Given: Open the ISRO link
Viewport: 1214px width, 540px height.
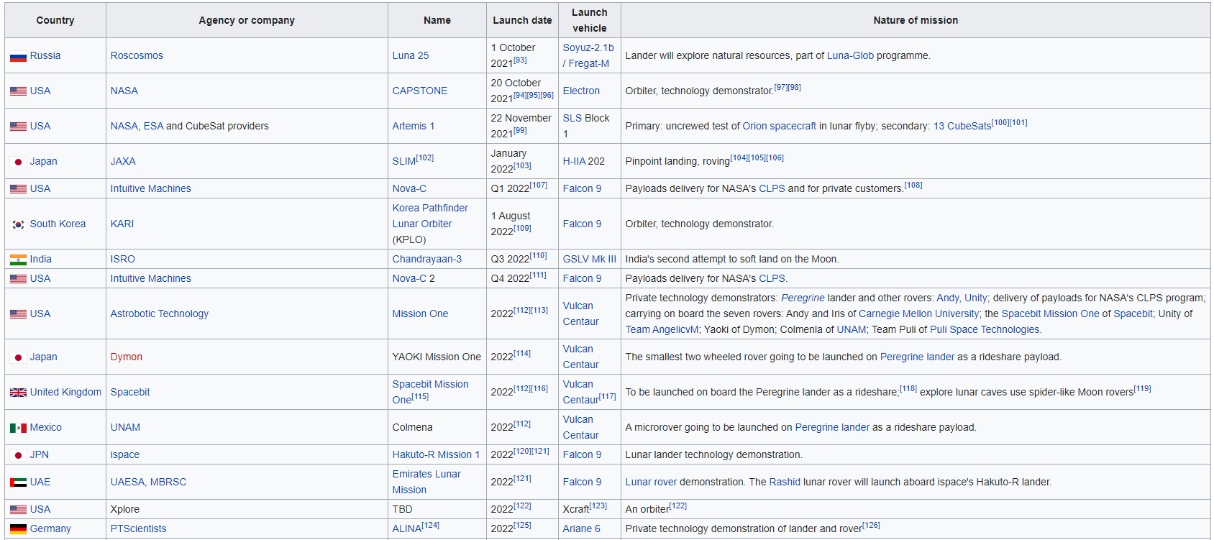Looking at the screenshot, I should pyautogui.click(x=123, y=259).
